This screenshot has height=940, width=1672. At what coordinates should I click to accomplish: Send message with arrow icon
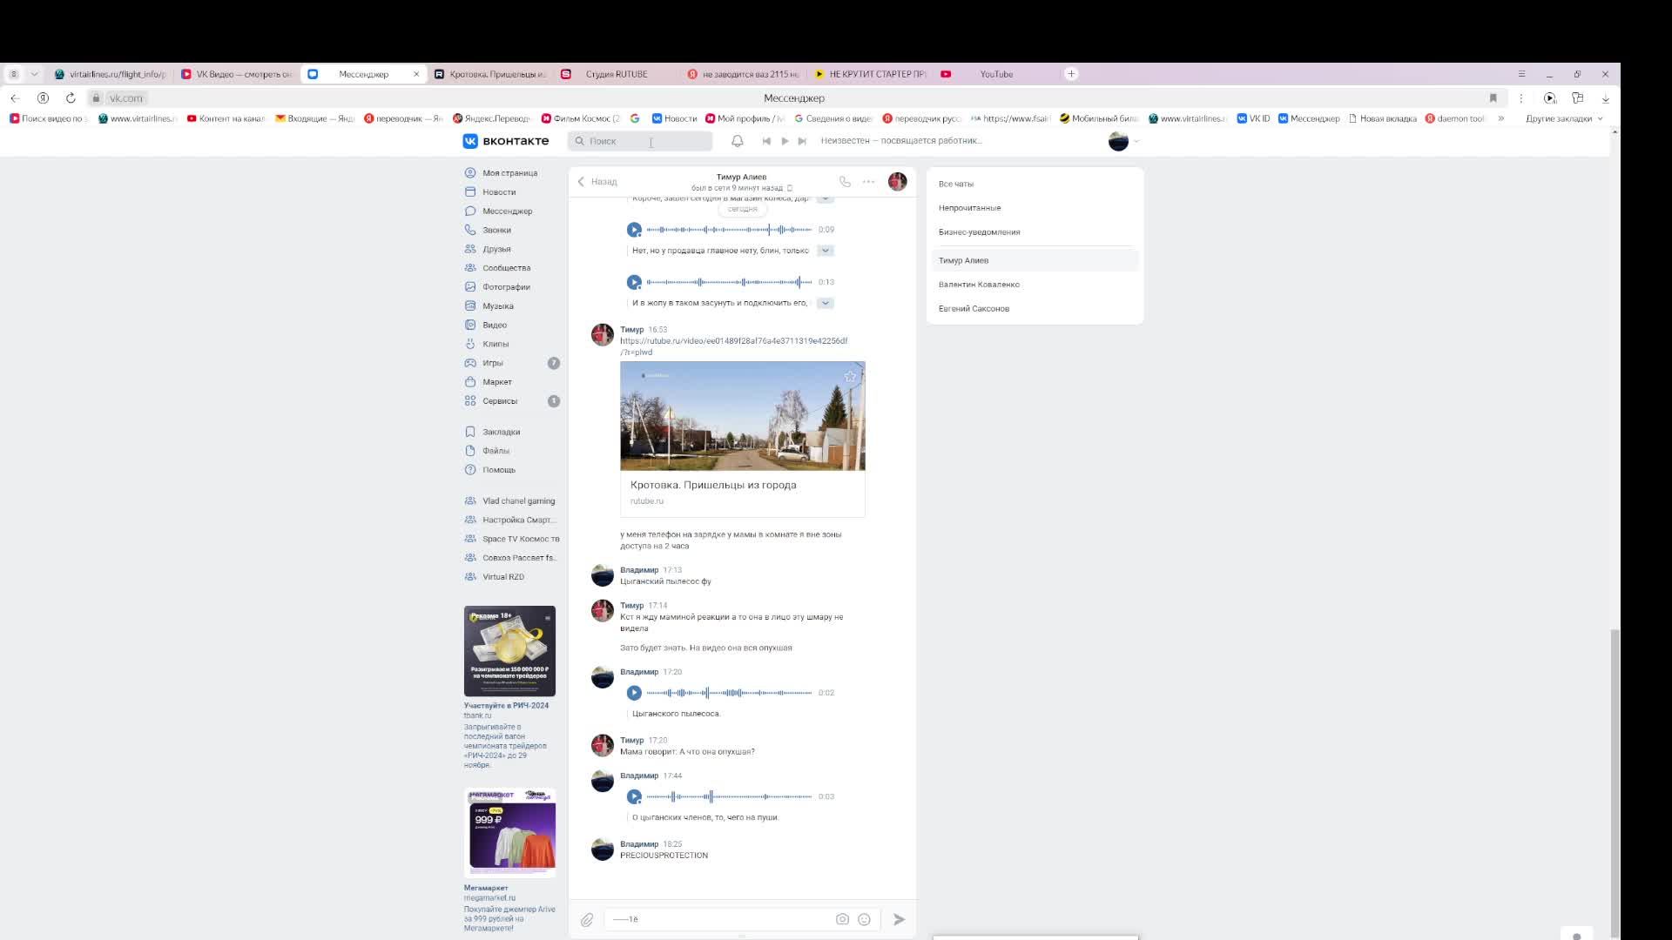pos(899,919)
